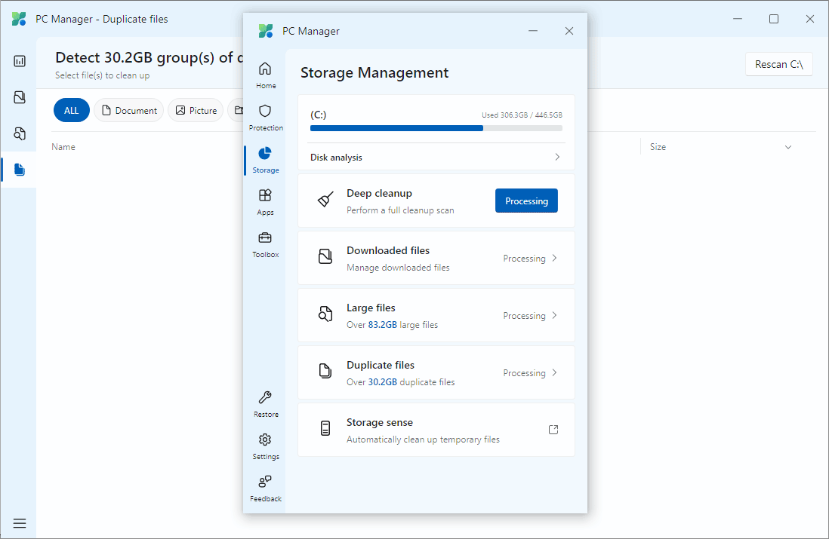829x539 pixels.
Task: Click the blue Processing button for Deep cleanup
Action: pos(526,201)
